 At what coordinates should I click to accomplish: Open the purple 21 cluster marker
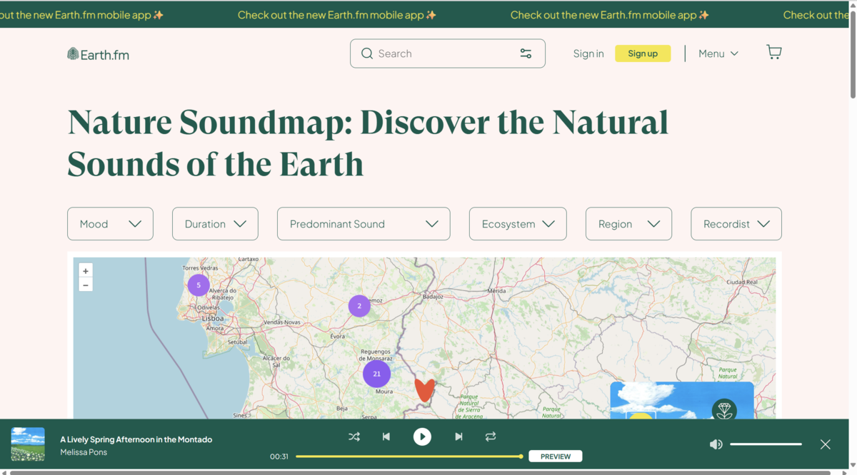[376, 373]
